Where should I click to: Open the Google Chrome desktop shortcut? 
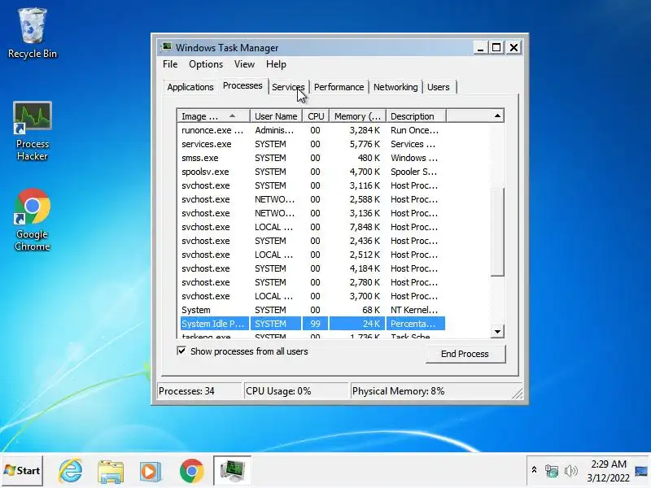(x=32, y=220)
